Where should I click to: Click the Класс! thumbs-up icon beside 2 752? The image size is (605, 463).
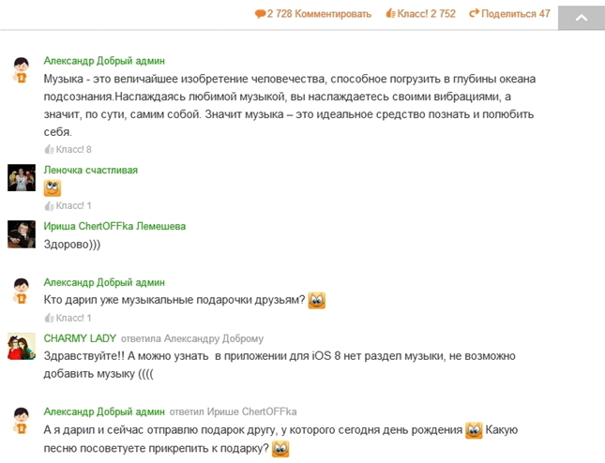click(x=390, y=14)
